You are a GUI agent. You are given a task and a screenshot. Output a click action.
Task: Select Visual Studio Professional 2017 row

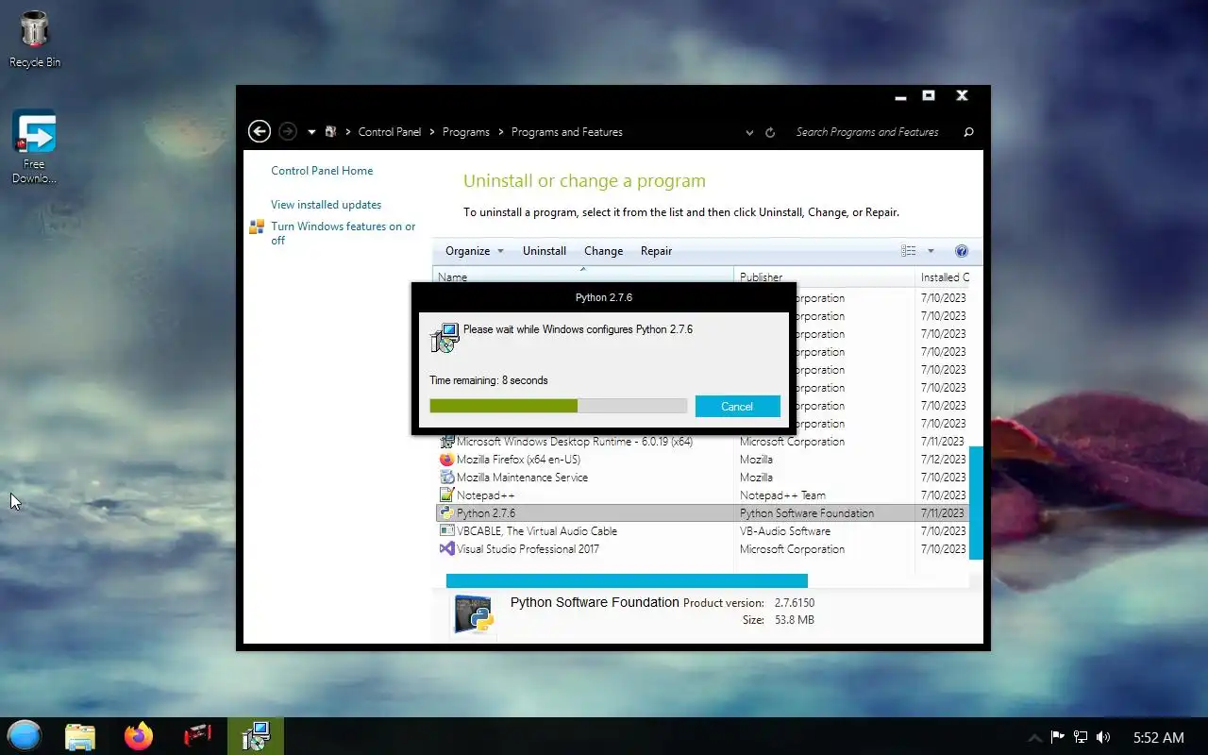pos(702,549)
